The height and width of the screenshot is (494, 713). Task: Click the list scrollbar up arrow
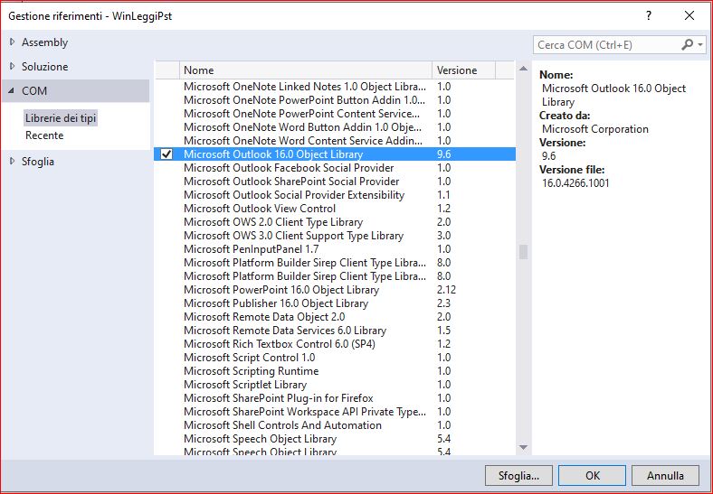tap(523, 69)
